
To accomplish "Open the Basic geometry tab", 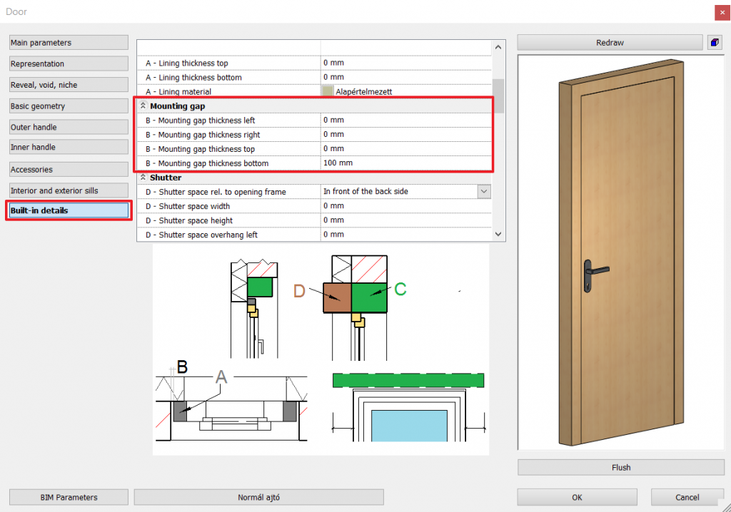I will click(69, 106).
